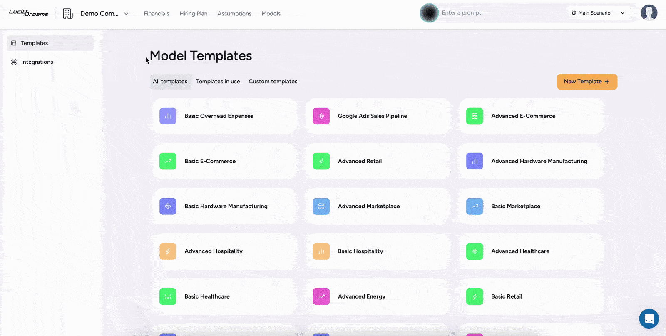Switch to the Templates in use tab
Screen dimensions: 666x336
click(x=218, y=82)
